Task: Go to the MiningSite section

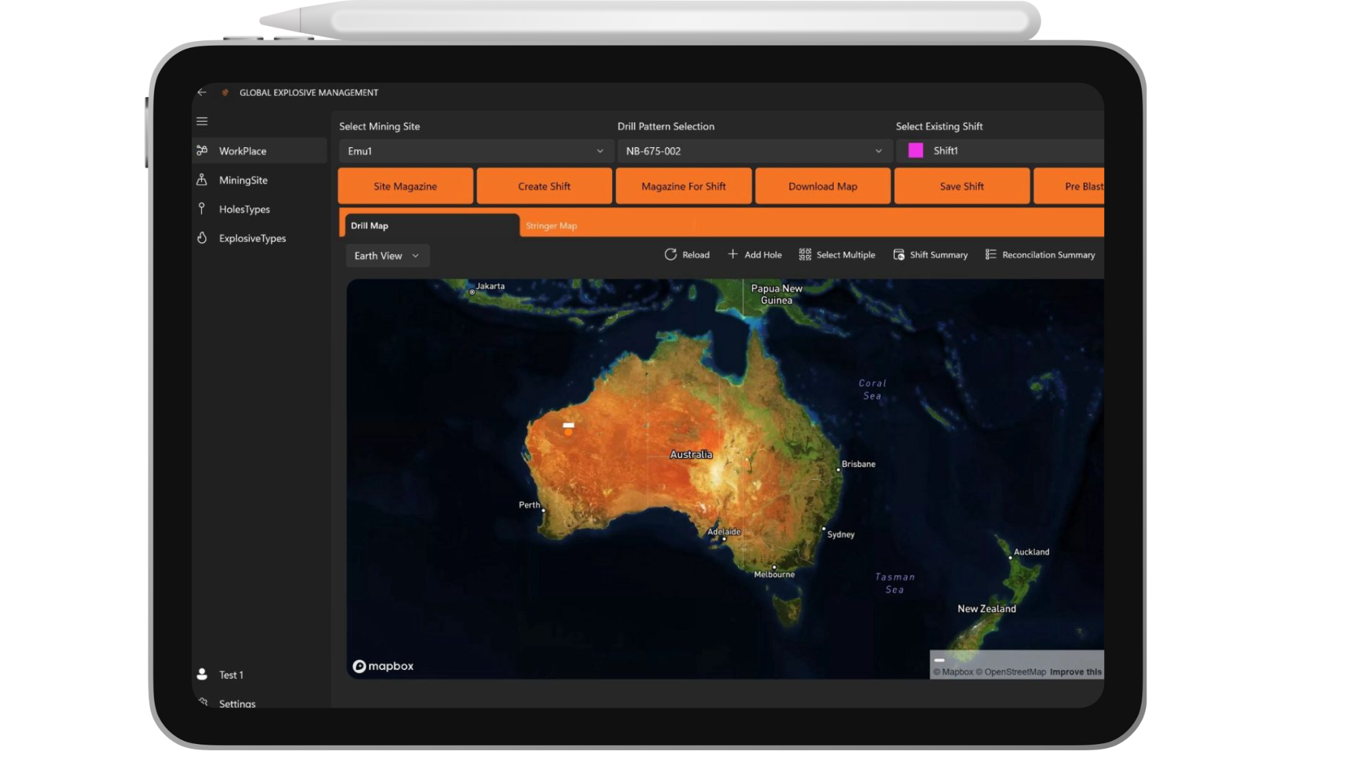Action: (x=243, y=180)
